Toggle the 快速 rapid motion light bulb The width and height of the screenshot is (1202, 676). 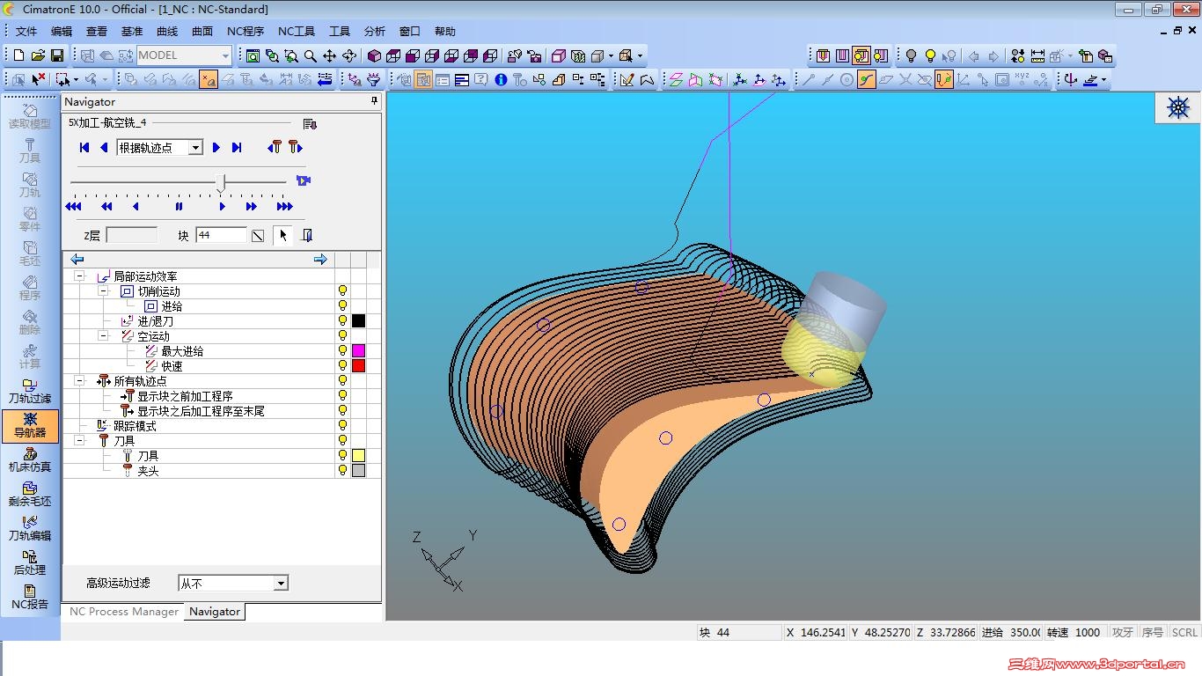pos(342,366)
